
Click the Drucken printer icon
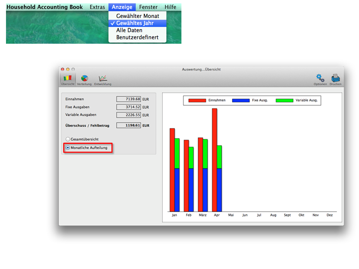335,79
